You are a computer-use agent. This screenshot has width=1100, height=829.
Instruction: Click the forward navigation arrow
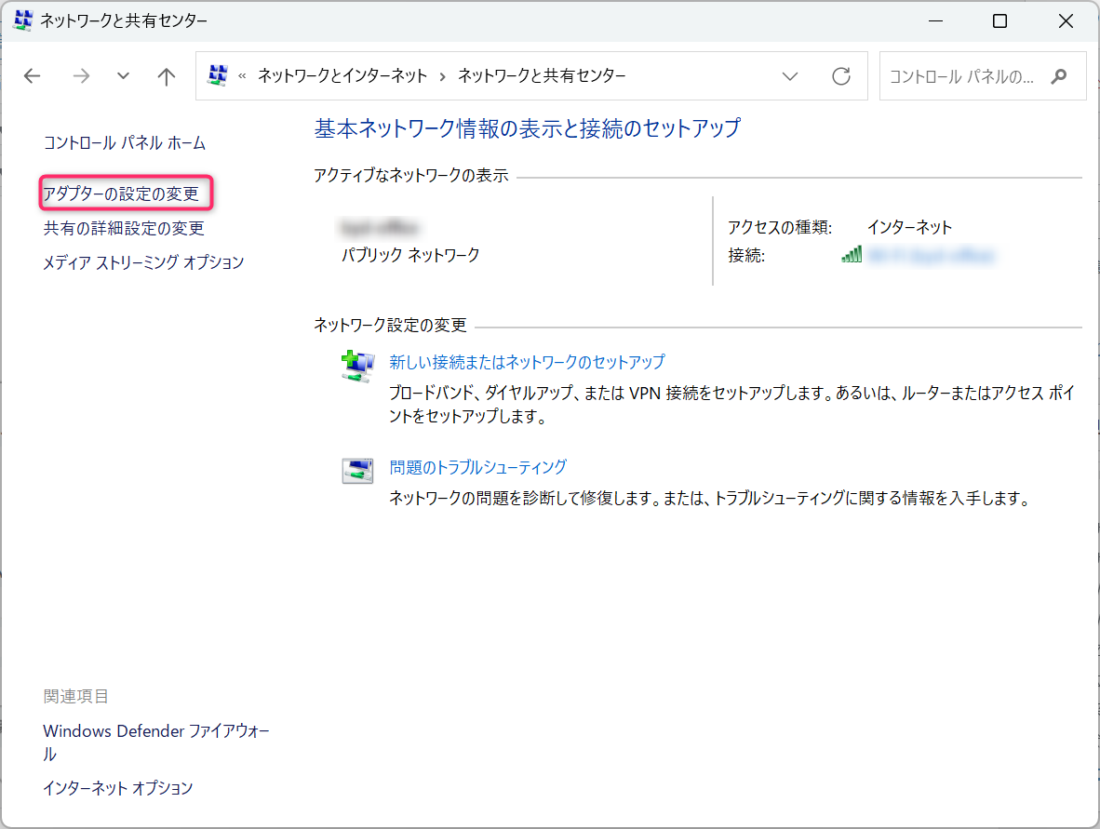click(x=82, y=75)
